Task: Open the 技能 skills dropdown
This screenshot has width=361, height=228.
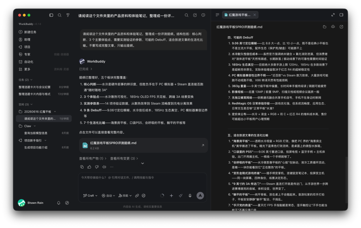Action: [x=125, y=196]
